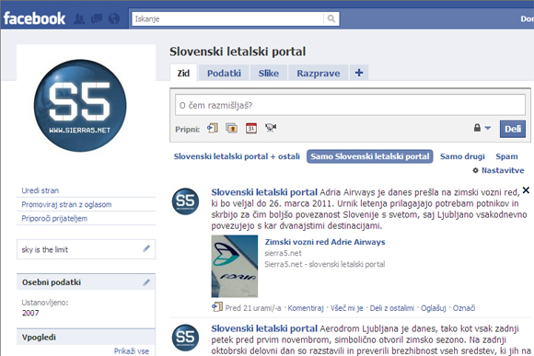
Task: Switch to the Razprave tab
Action: pyautogui.click(x=318, y=73)
